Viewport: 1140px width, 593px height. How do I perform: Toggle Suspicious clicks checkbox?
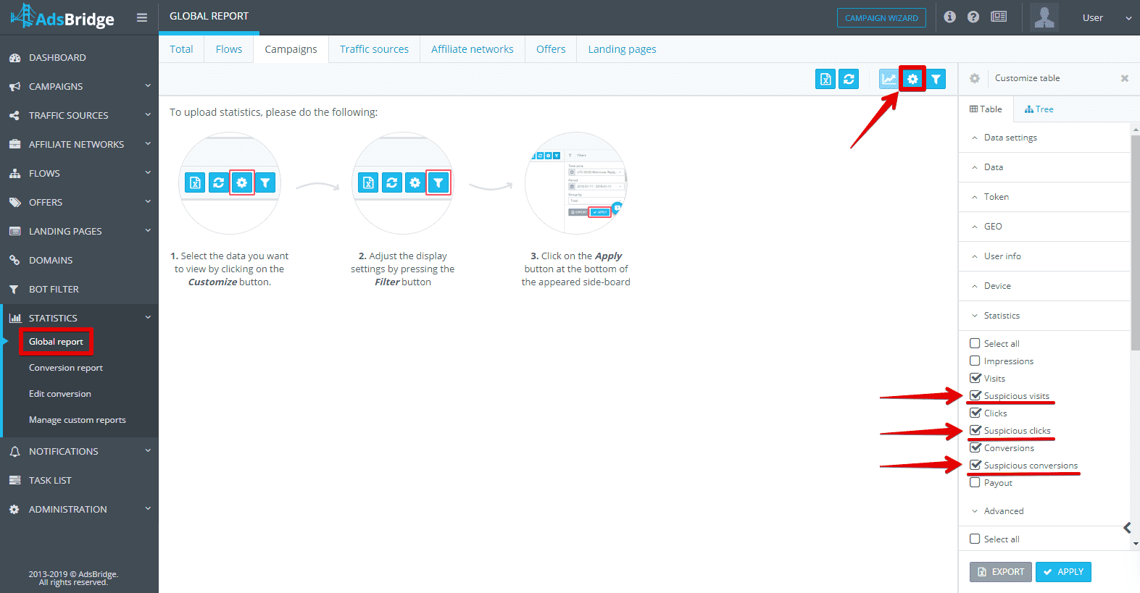pyautogui.click(x=975, y=430)
